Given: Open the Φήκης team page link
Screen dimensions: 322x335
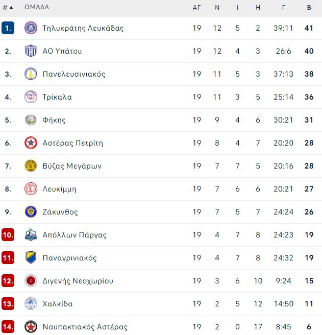Looking at the screenshot, I should click(x=54, y=120).
